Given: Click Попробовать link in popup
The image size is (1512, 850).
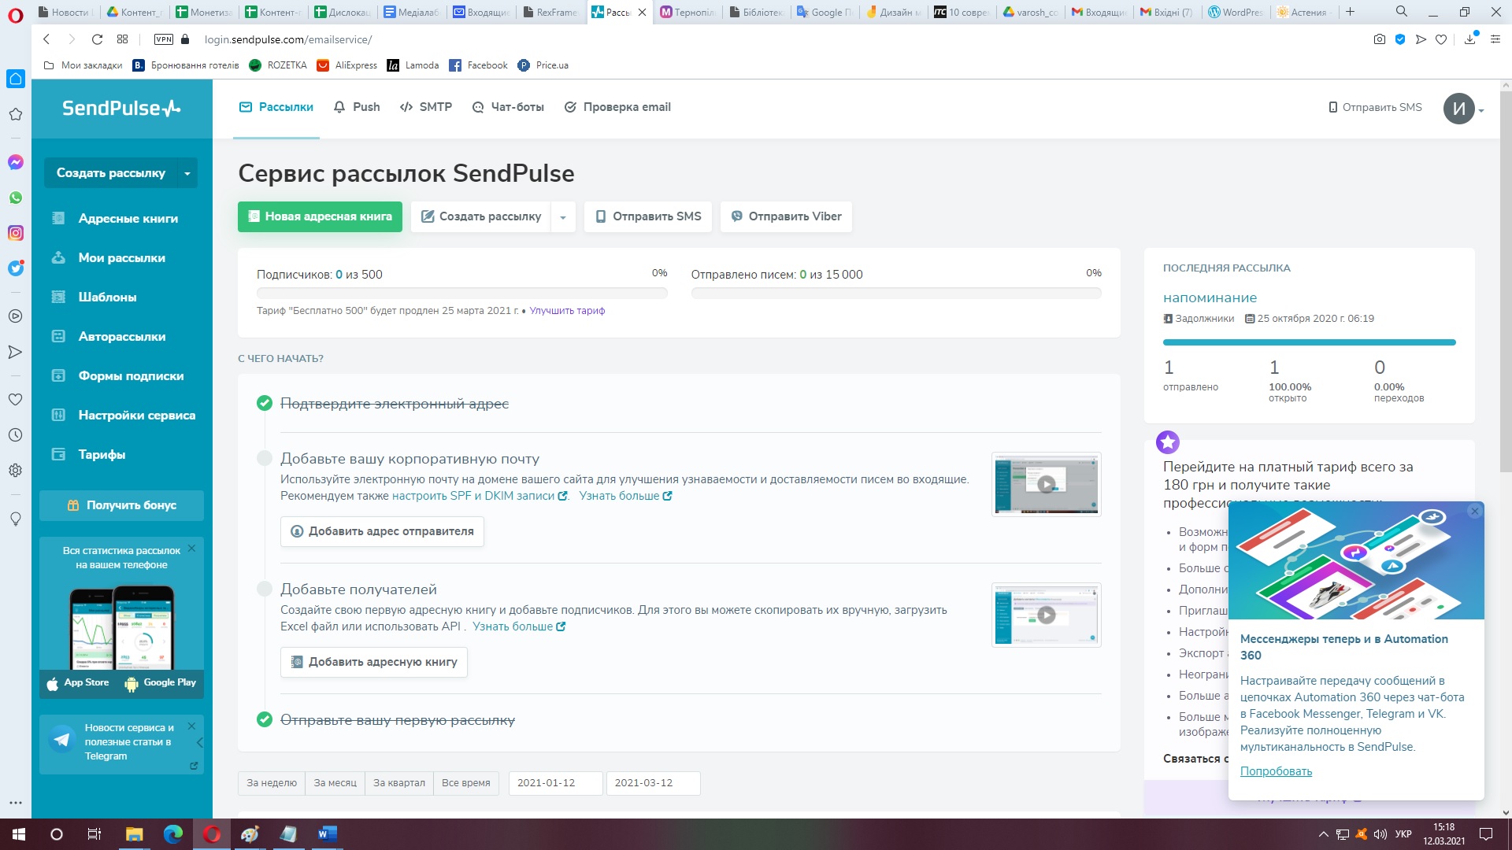Looking at the screenshot, I should point(1276,771).
